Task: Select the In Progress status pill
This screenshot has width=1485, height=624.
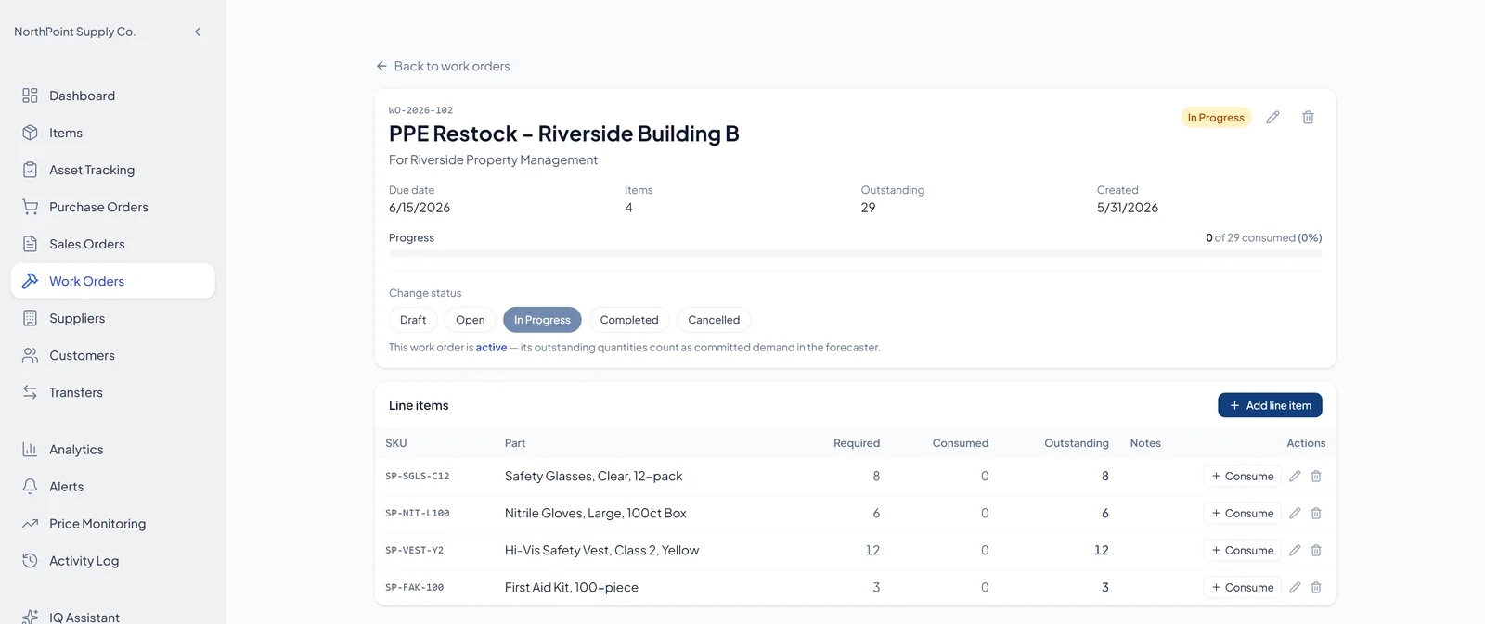Action: click(542, 320)
